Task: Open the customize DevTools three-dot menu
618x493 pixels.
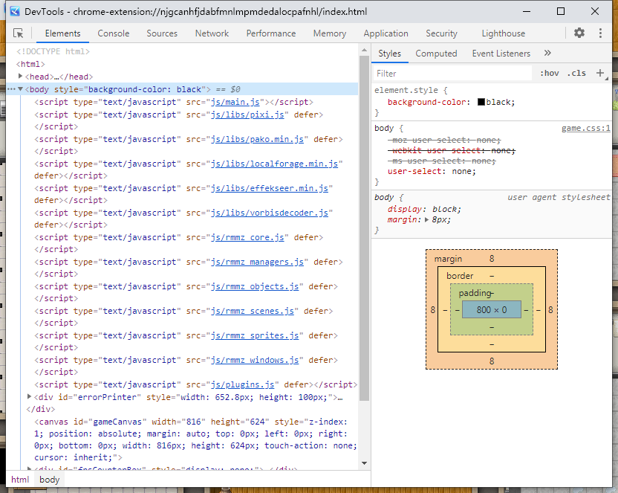Action: (x=600, y=33)
